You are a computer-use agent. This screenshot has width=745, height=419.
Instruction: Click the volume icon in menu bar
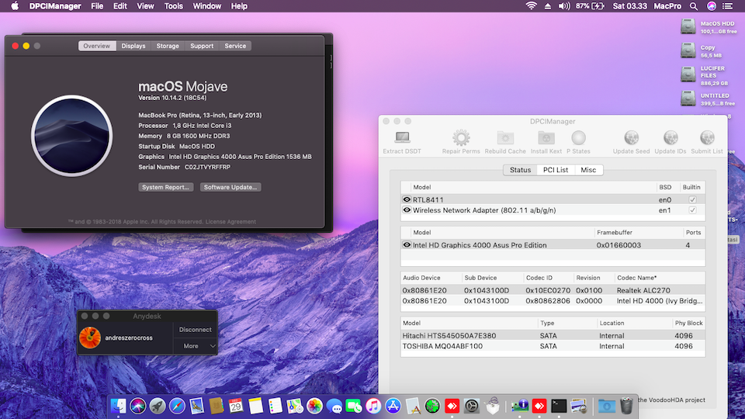coord(564,6)
